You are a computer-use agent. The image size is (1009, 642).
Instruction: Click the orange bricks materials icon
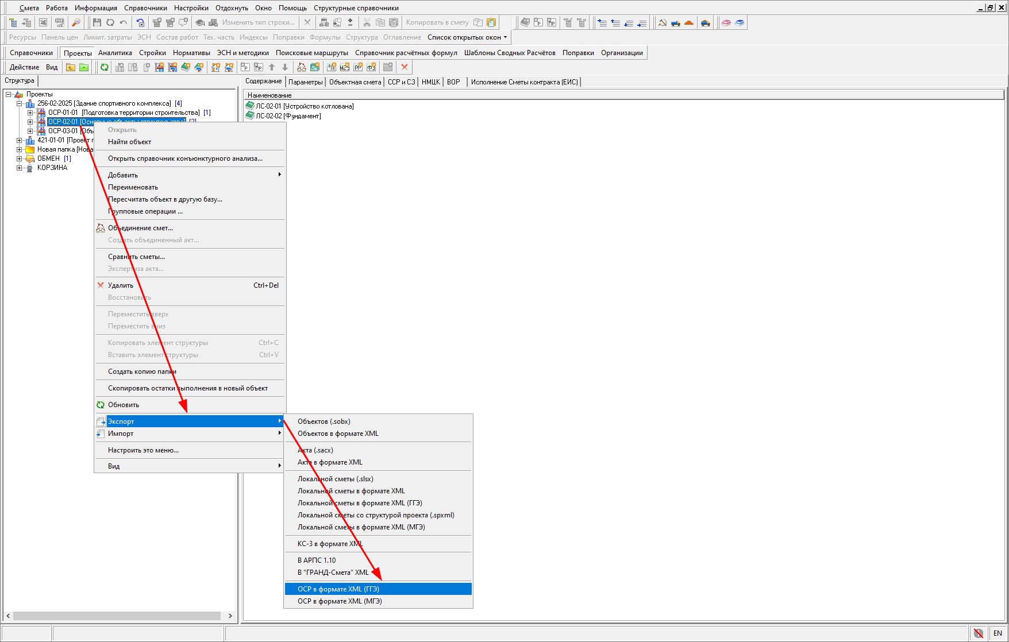(689, 22)
